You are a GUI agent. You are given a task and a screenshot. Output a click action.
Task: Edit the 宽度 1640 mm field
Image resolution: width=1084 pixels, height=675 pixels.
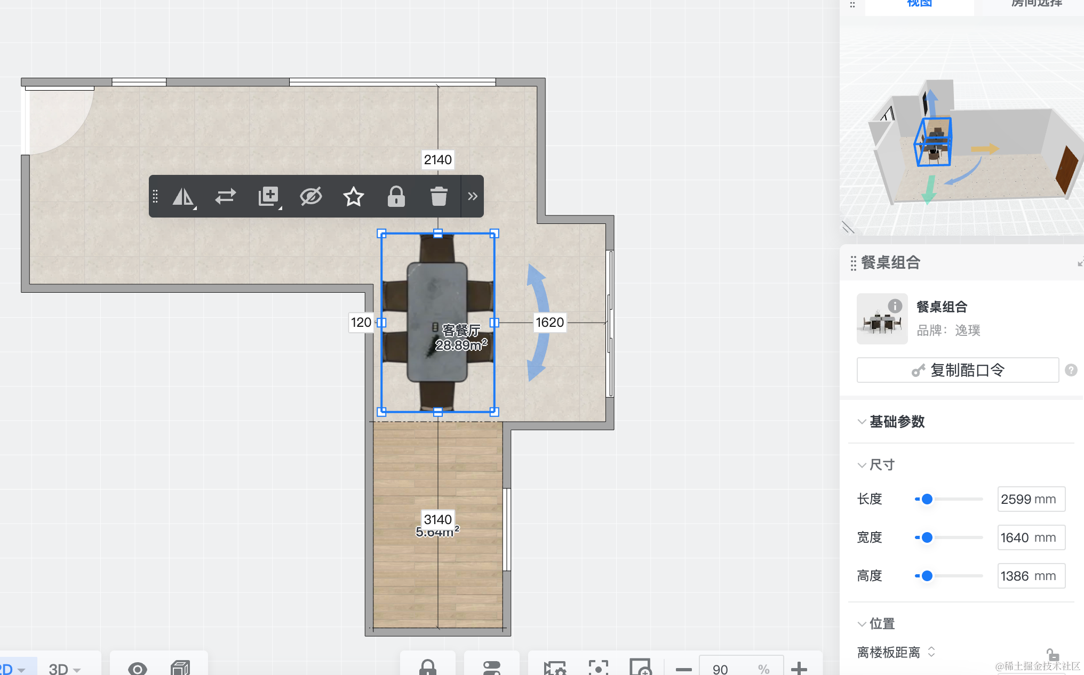click(x=1031, y=537)
